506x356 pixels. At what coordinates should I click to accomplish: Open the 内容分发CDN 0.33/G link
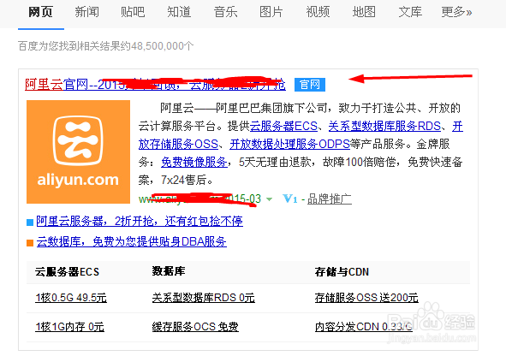tap(364, 327)
